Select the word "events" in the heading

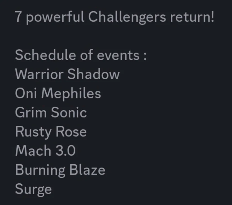click(118, 55)
